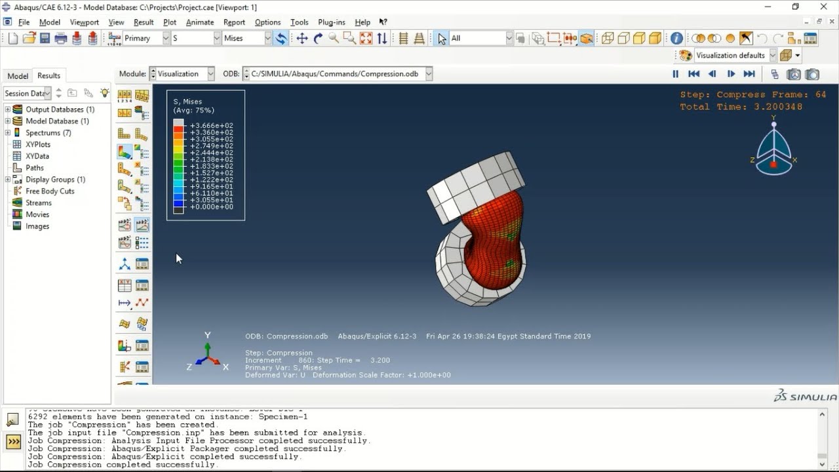Switch to the Model tab
Viewport: 839px width, 472px height.
pyautogui.click(x=18, y=76)
